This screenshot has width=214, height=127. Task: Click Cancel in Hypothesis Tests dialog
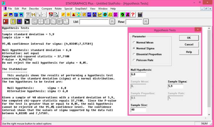pyautogui.click(x=189, y=44)
